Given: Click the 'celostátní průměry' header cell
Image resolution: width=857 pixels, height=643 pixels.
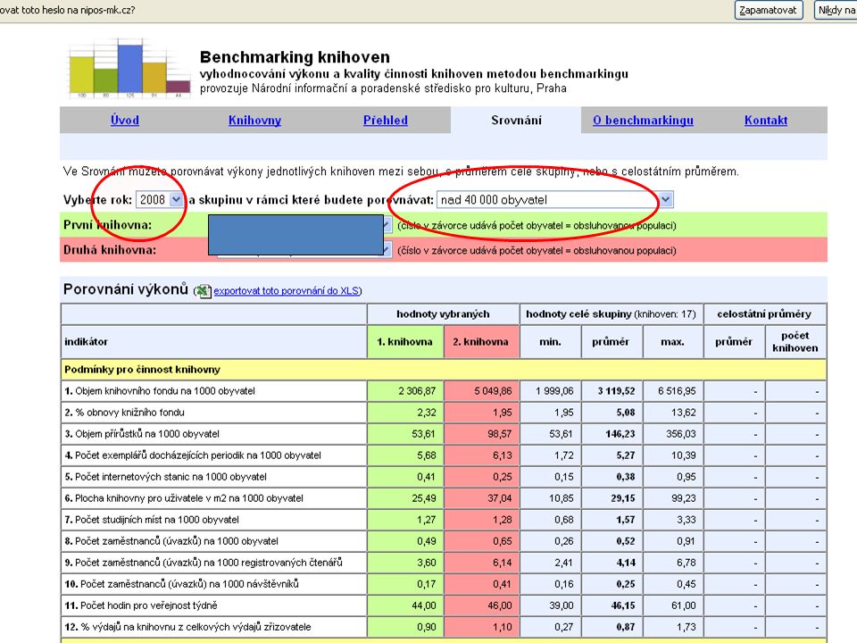Looking at the screenshot, I should click(x=765, y=313).
